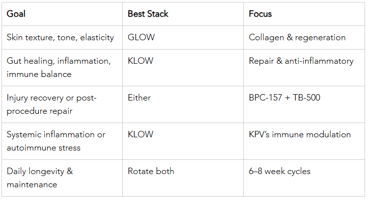Click the Goal column header
This screenshot has height=202, width=368.
[16, 14]
